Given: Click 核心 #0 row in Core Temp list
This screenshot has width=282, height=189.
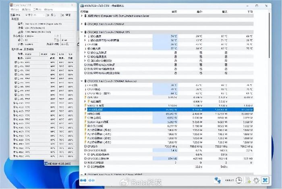Looking at the screenshot, I should [x=44, y=62].
